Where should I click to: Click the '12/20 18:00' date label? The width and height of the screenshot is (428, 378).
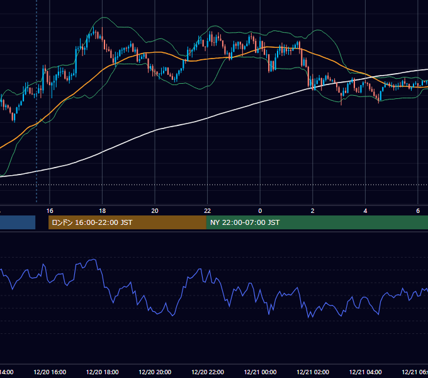click(x=103, y=372)
